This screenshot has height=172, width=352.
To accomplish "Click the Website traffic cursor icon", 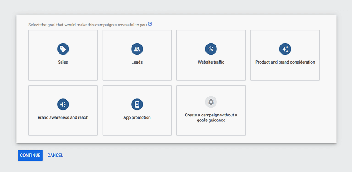I will tap(211, 49).
